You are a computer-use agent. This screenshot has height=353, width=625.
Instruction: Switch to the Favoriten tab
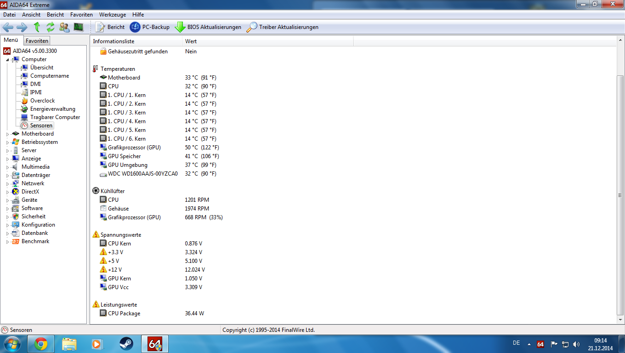click(x=37, y=41)
